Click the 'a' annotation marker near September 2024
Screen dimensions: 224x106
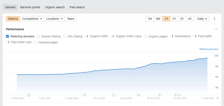coord(138,95)
